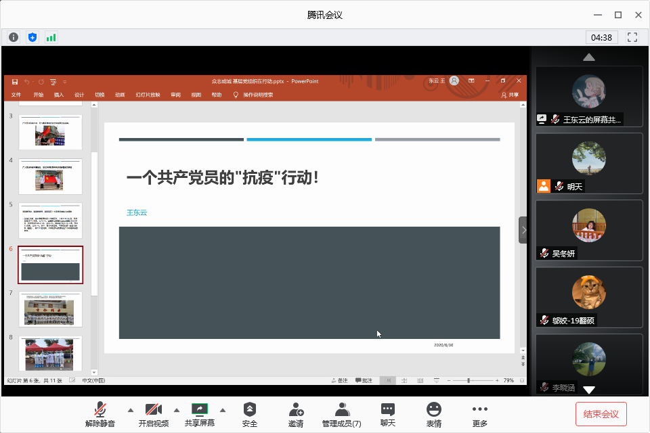This screenshot has height=433, width=650.
Task: Collapse the participant video sidebar
Action: pos(523,230)
